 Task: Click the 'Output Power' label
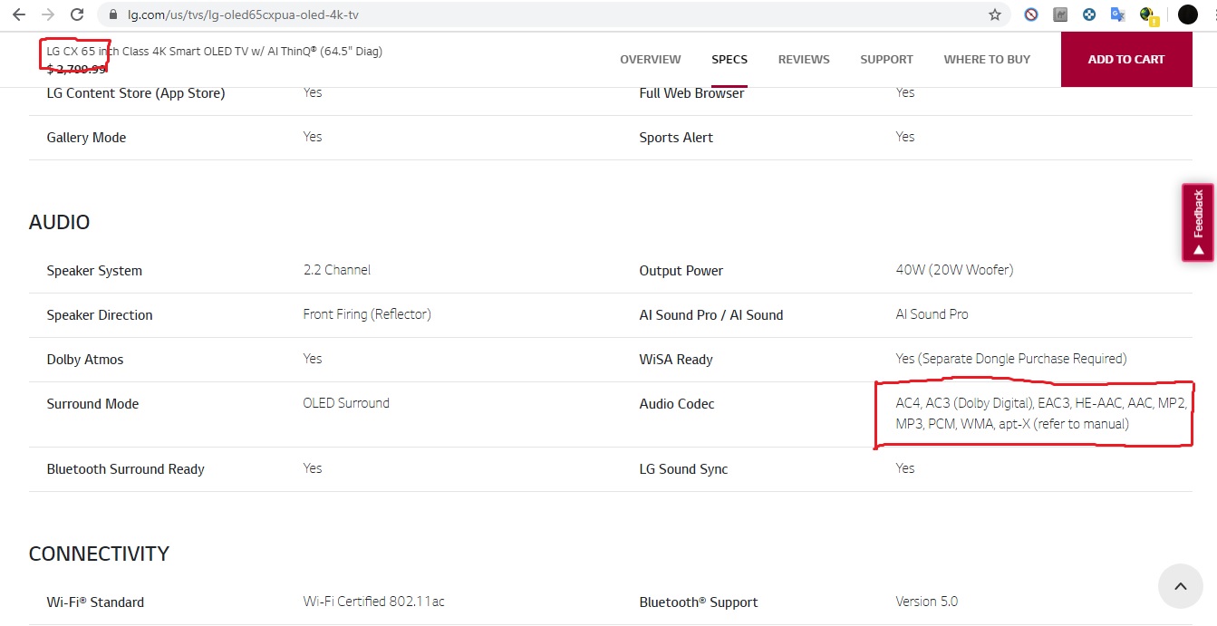(x=681, y=271)
